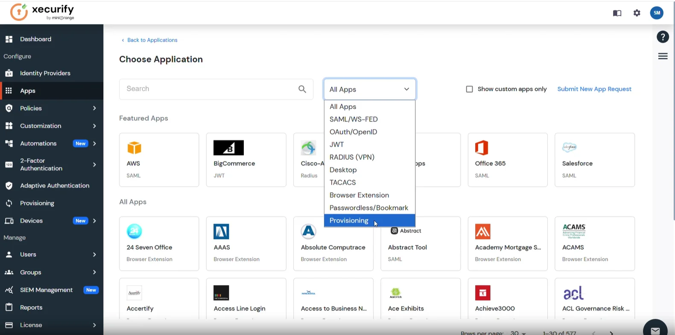
Task: Expand the Policies sidebar submenu
Action: click(94, 108)
